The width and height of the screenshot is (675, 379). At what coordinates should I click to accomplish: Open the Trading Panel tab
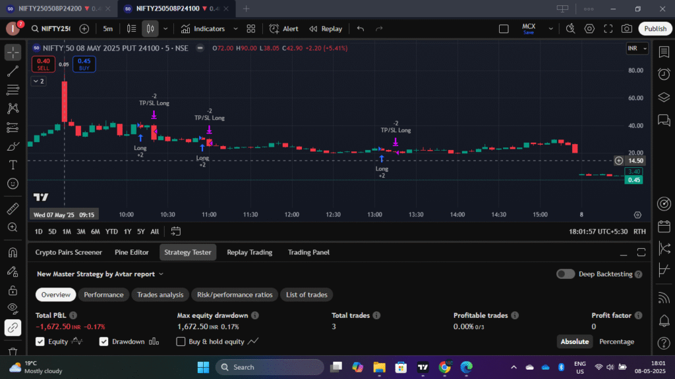point(308,252)
